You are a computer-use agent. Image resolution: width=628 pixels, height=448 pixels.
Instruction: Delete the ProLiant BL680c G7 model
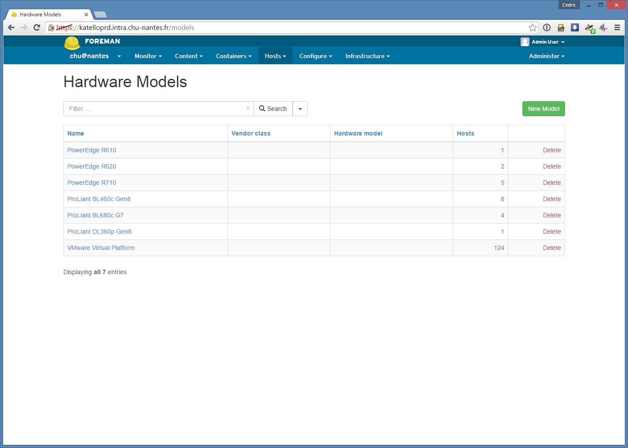[551, 215]
